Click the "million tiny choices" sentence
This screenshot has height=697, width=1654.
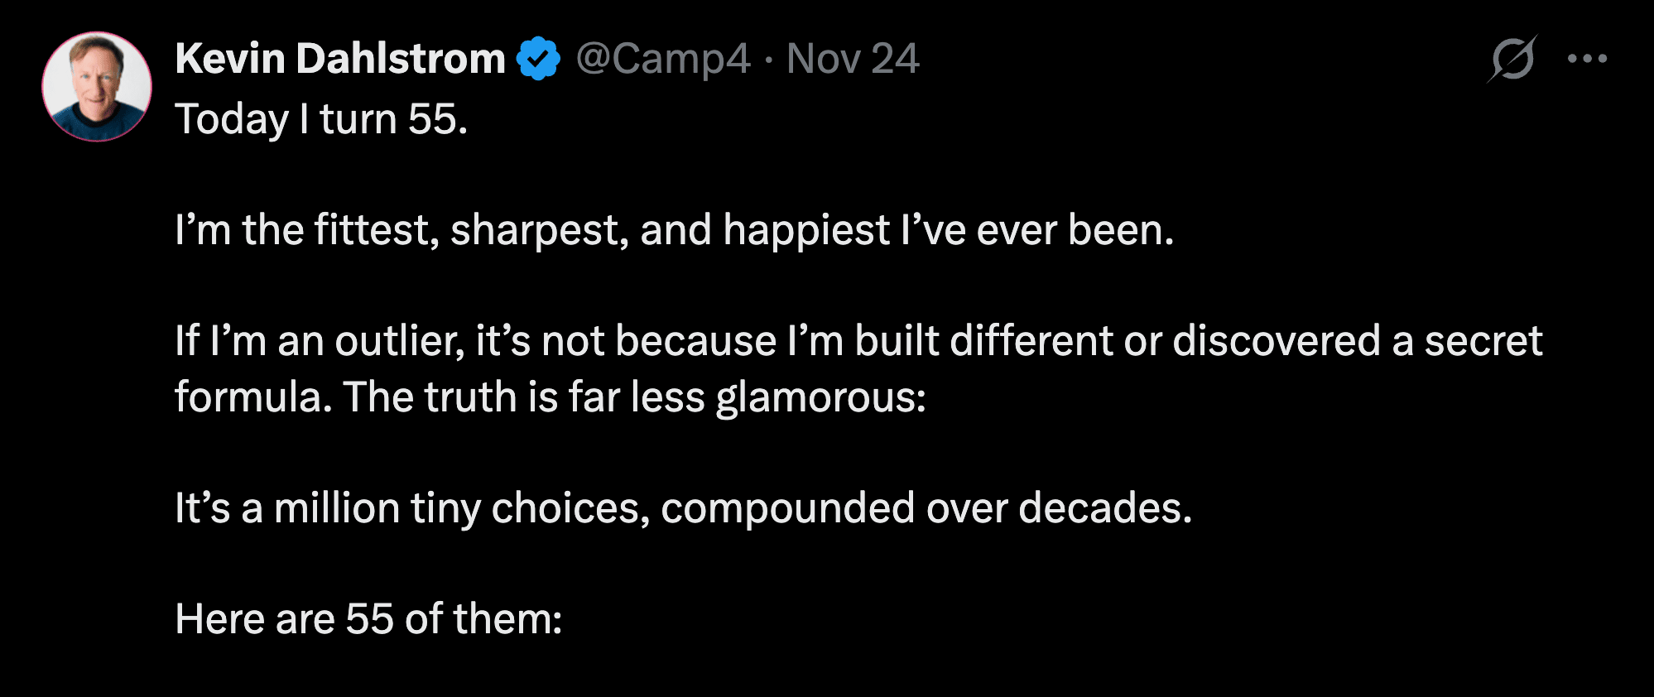(x=683, y=508)
